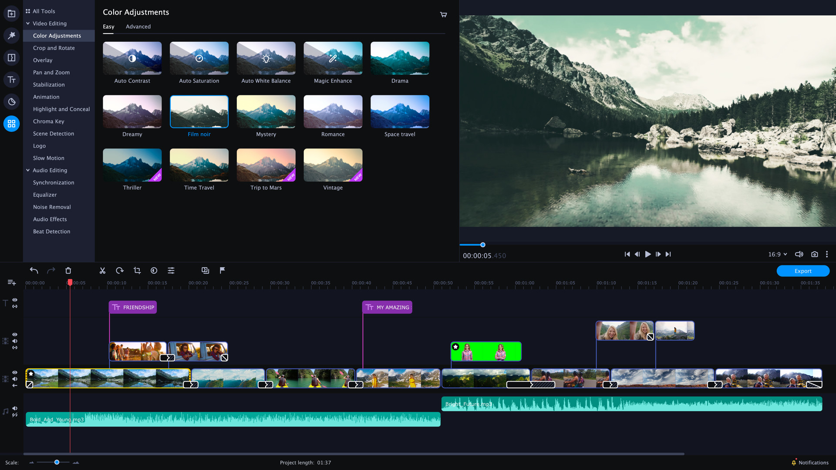Open the clip properties sliders icon in the toolbar
This screenshot has width=836, height=470.
(171, 270)
